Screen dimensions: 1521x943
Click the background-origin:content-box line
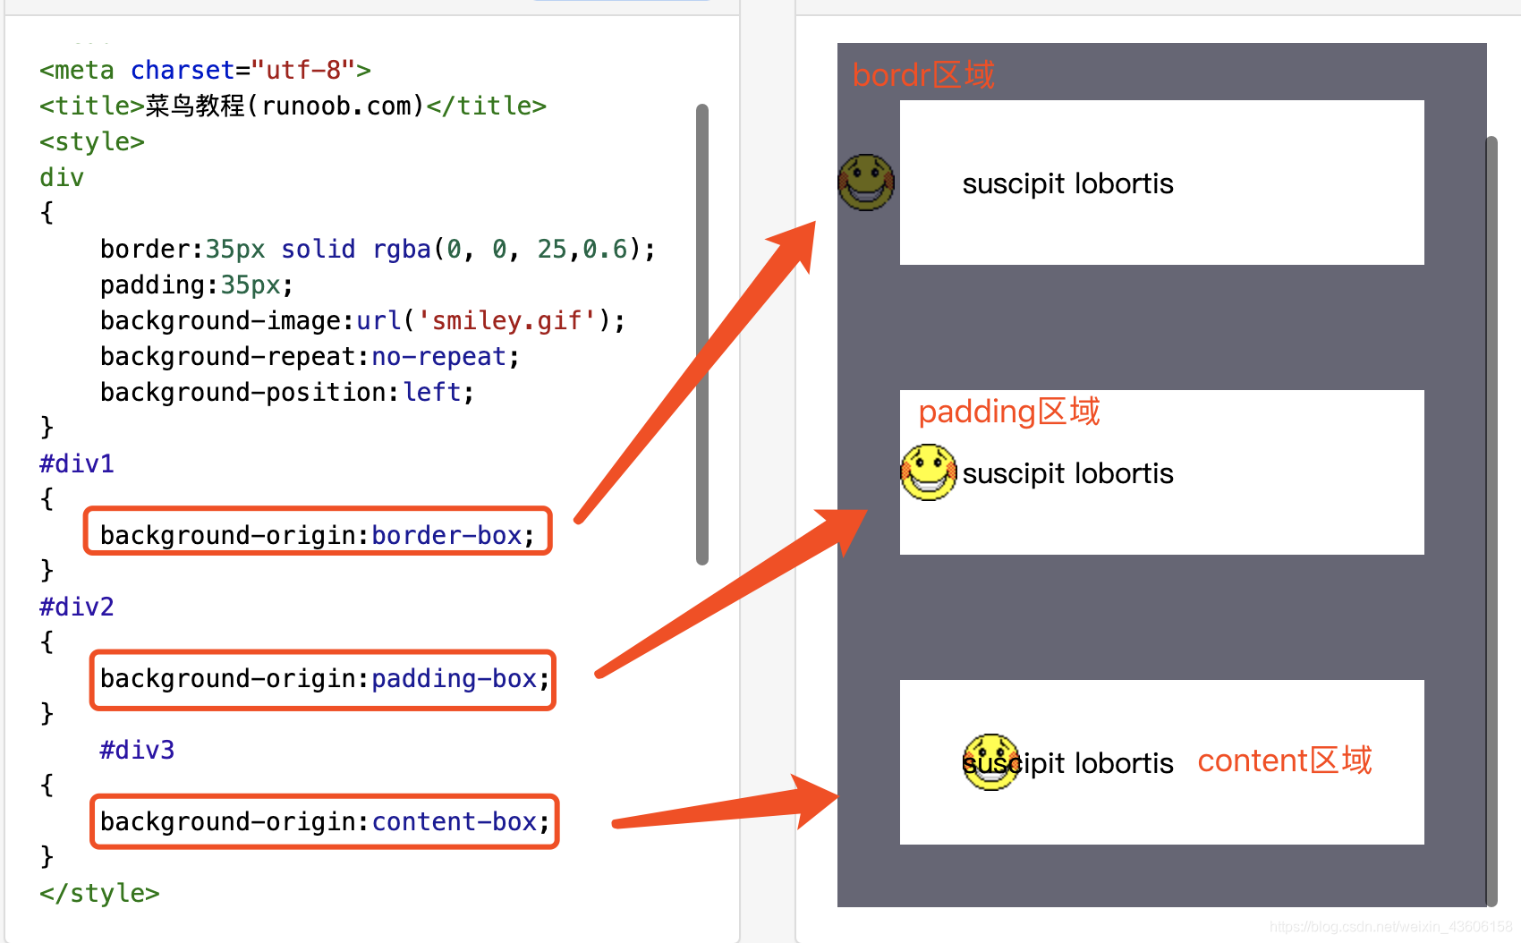(x=325, y=821)
